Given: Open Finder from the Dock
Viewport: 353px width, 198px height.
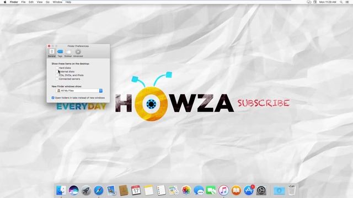Looking at the screenshot, I should point(61,190).
